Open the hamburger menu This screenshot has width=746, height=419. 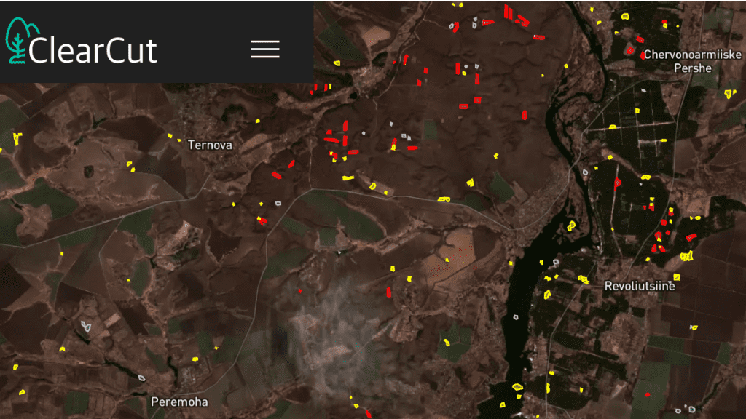tap(265, 49)
